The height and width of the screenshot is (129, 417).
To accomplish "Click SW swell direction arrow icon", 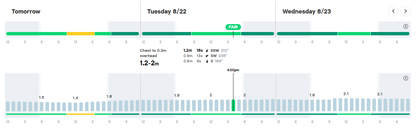I will coord(207,56).
